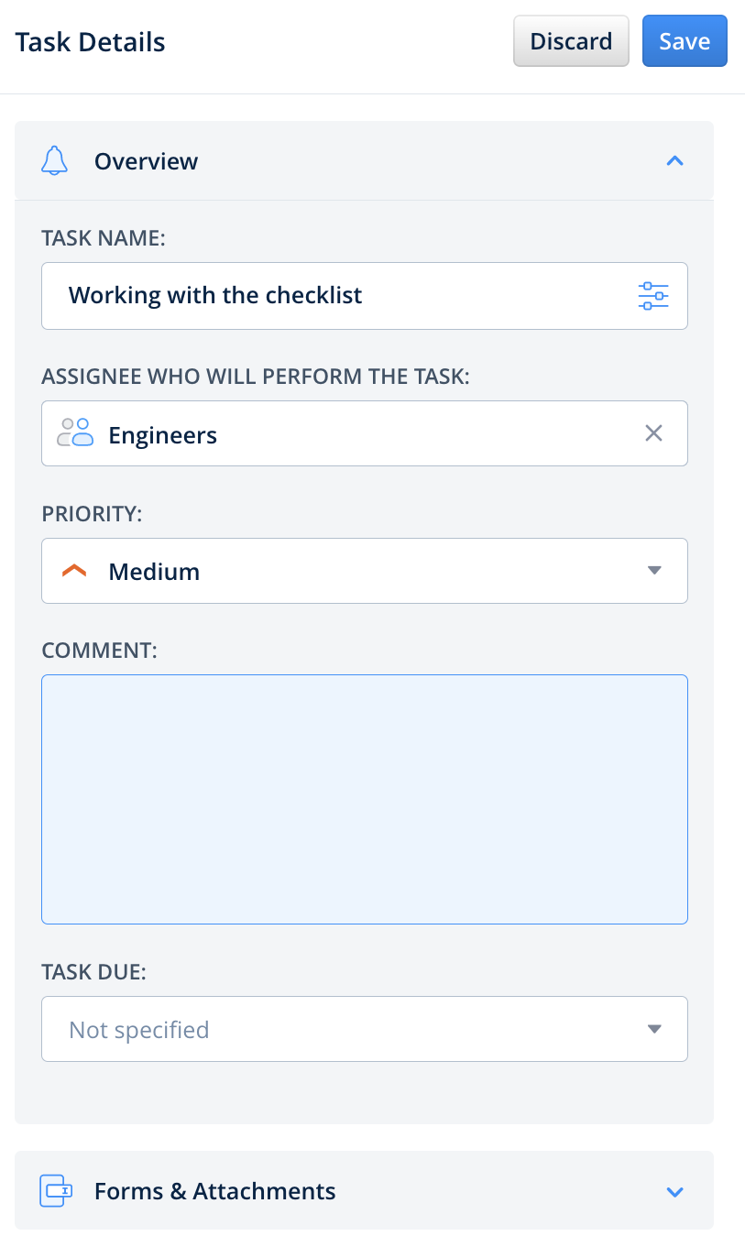Screen dimensions: 745x1247
Task: Click the orange Medium priority icon
Action: click(74, 571)
